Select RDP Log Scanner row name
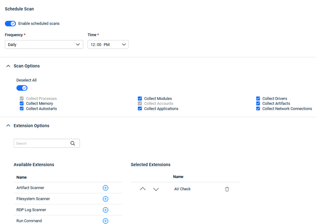Image resolution: width=316 pixels, height=224 pixels. [x=31, y=210]
